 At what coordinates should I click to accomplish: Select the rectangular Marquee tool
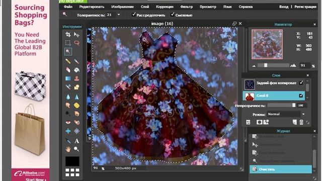[68, 43]
